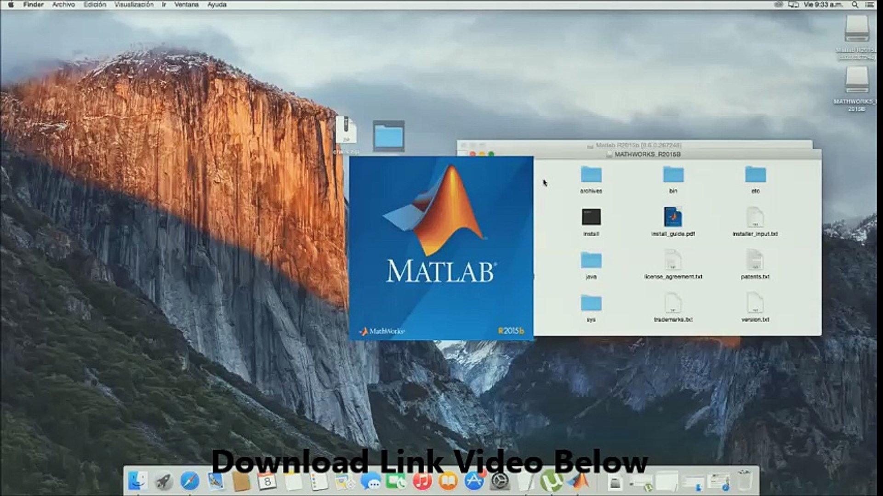Select trademarks.txt file
Viewport: 883px width, 496px height.
pyautogui.click(x=673, y=304)
